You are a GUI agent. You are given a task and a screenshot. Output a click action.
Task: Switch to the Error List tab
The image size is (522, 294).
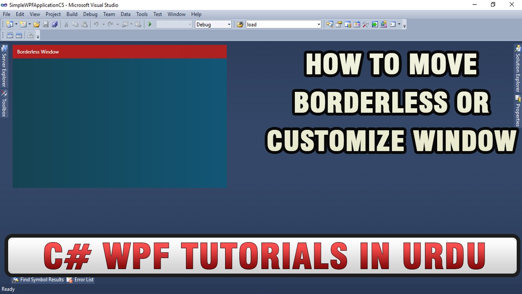click(x=80, y=280)
